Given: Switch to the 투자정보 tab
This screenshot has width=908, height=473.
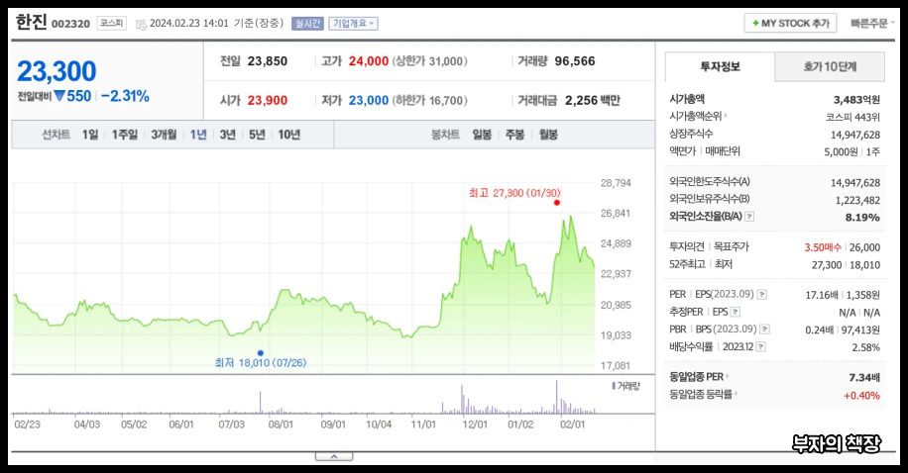Looking at the screenshot, I should tap(720, 67).
